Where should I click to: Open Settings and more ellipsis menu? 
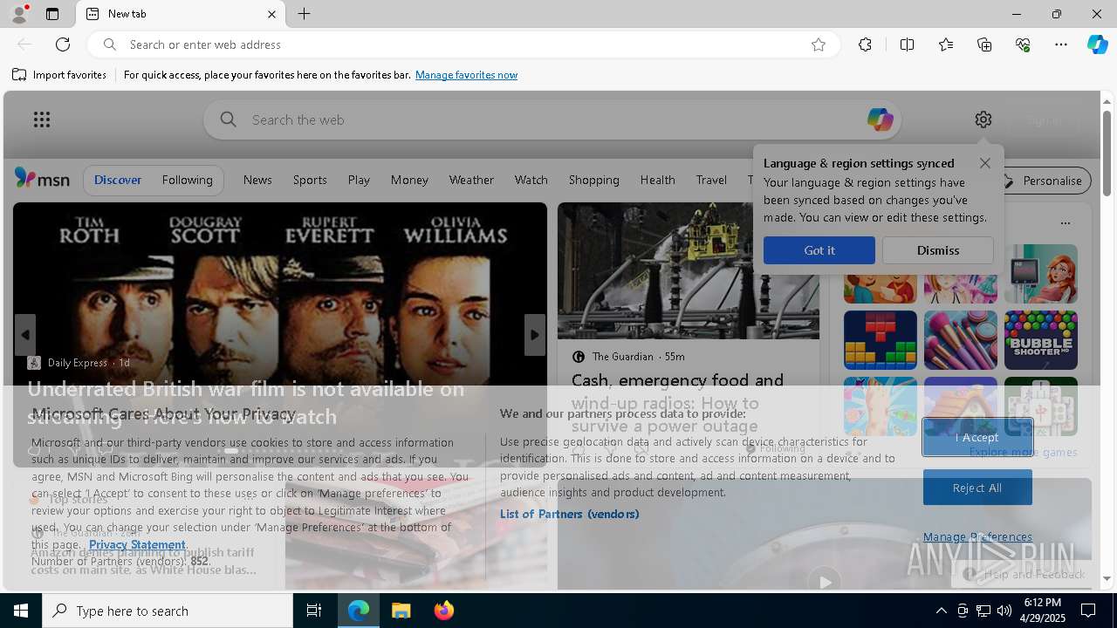point(1061,44)
